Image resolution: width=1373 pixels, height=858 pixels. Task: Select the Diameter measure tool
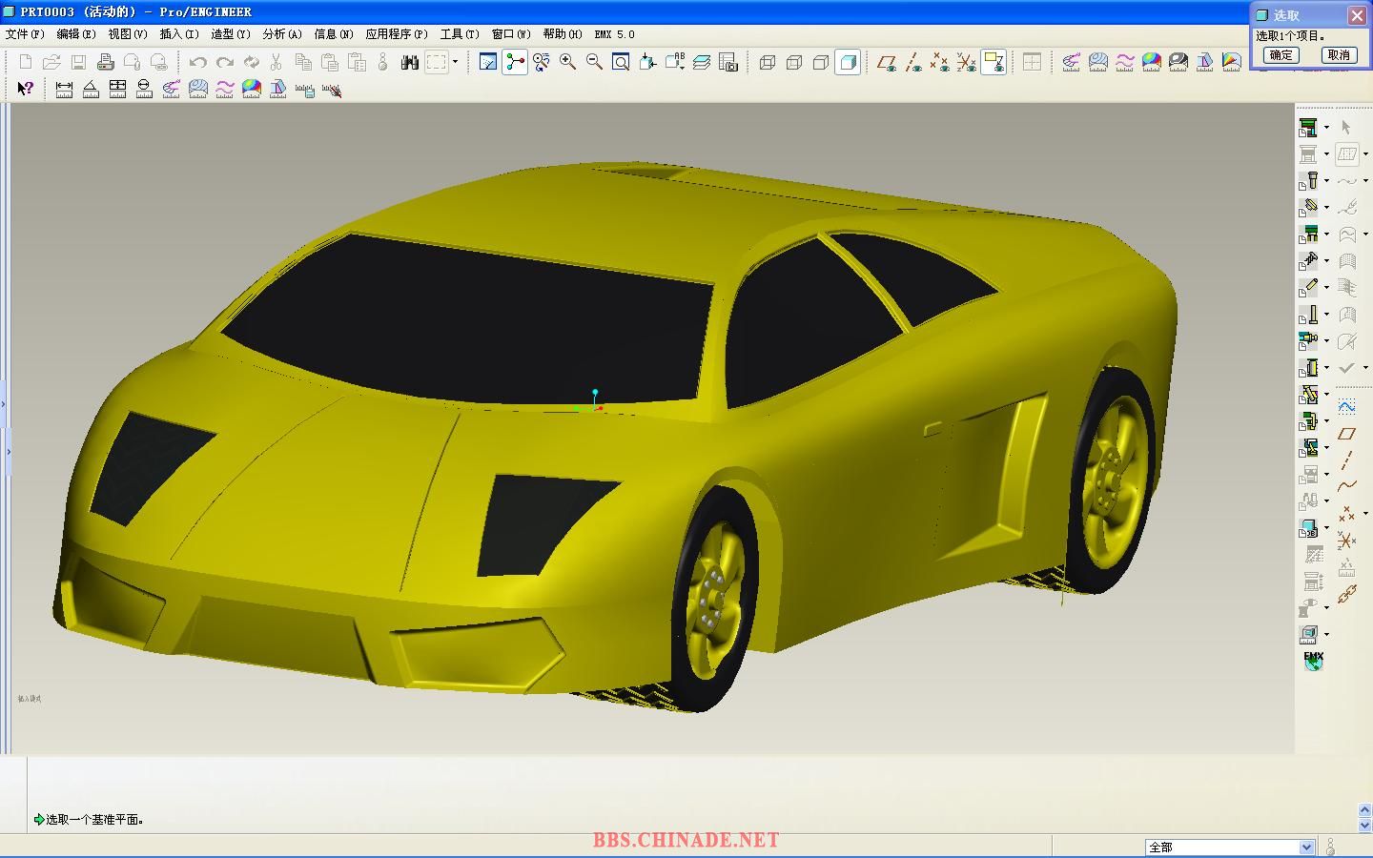(144, 89)
